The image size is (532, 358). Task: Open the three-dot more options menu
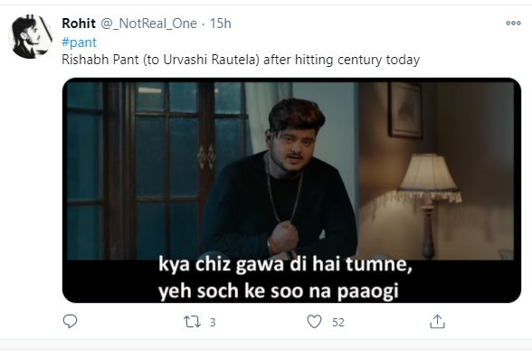pos(513,24)
